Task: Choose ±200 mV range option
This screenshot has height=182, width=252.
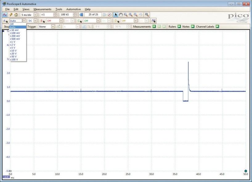Action: (x=18, y=36)
